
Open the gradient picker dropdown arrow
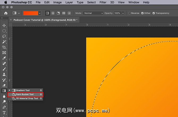40,13
